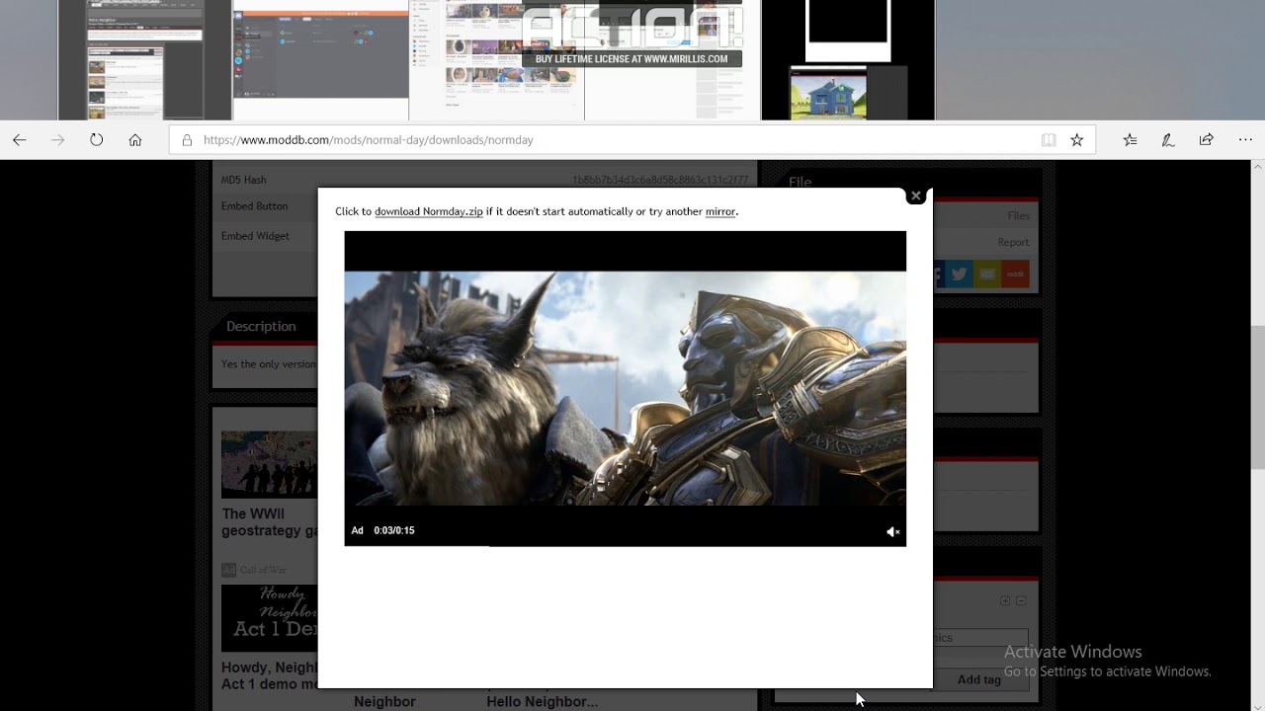This screenshot has height=711, width=1265.
Task: Share the file on Reddit
Action: pos(1015,275)
